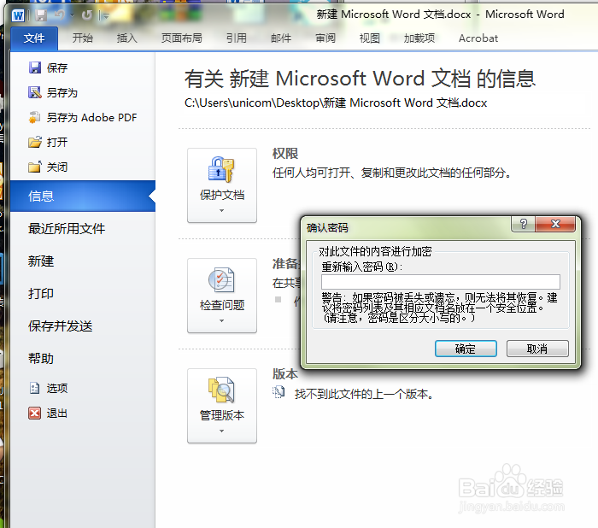Click text 找不到此文件的上一个版本
Screen dimensions: 598x528
click(365, 394)
